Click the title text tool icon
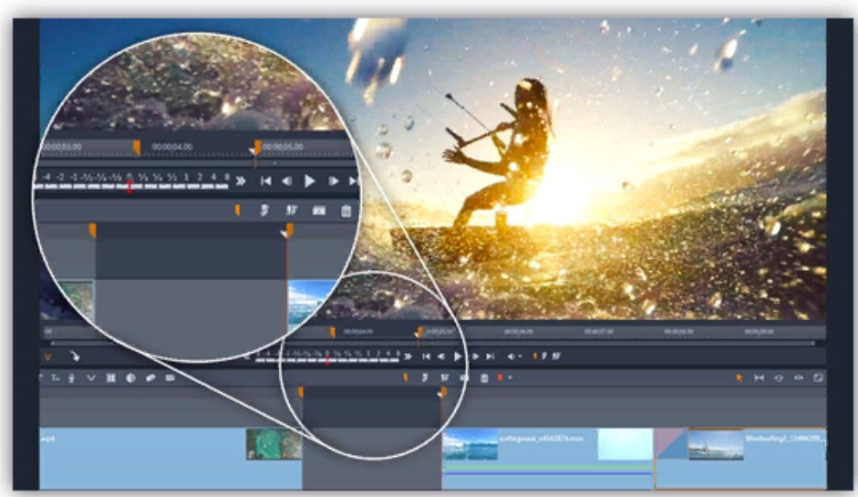 click(x=56, y=378)
